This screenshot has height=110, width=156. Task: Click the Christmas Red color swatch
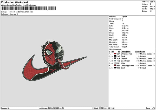[115, 54]
